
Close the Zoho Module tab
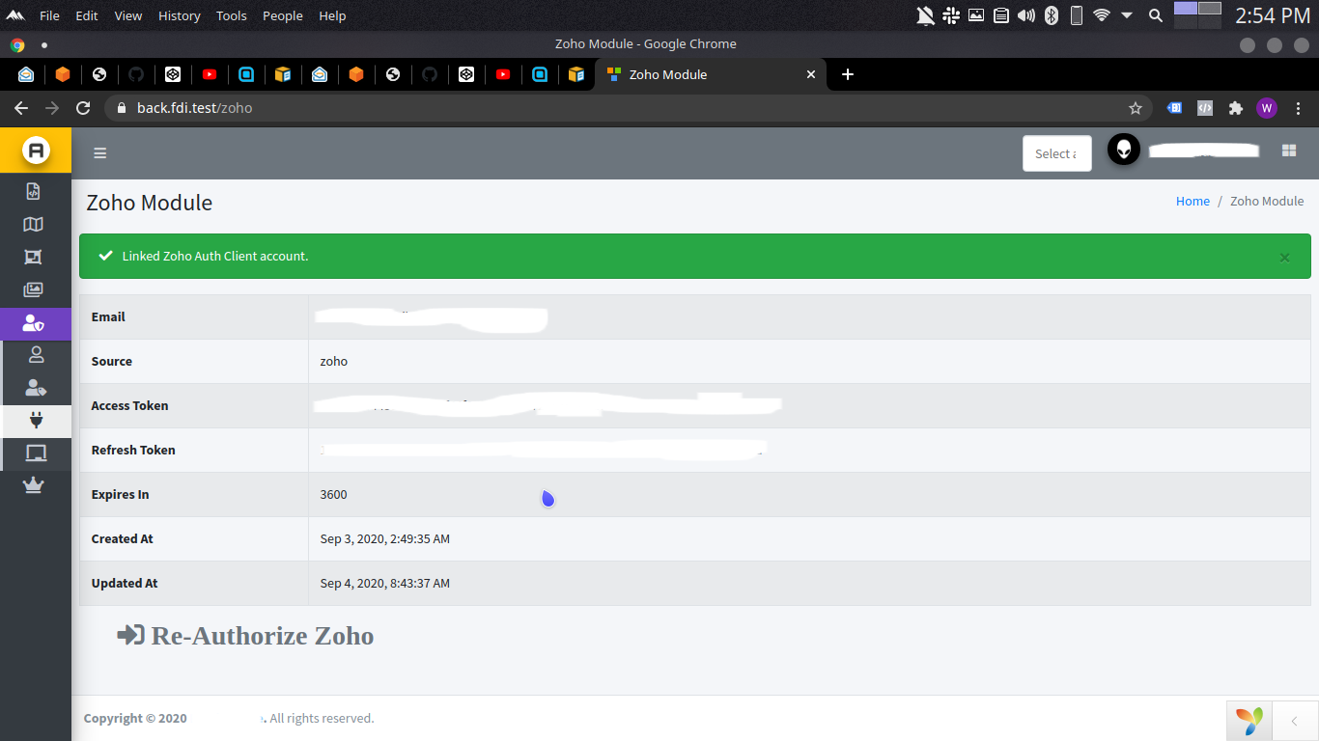pos(810,74)
